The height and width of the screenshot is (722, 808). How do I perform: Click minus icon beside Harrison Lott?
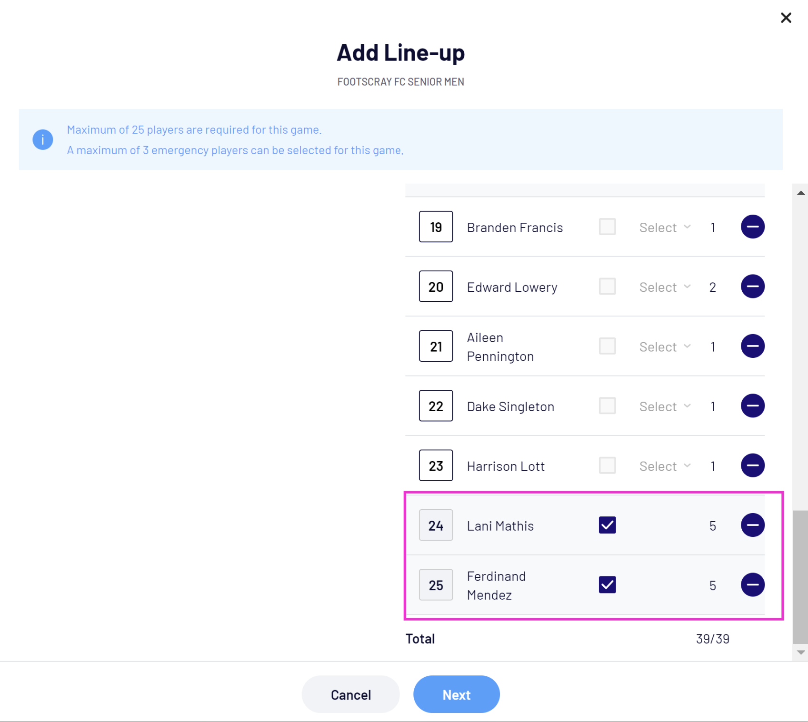(x=752, y=465)
